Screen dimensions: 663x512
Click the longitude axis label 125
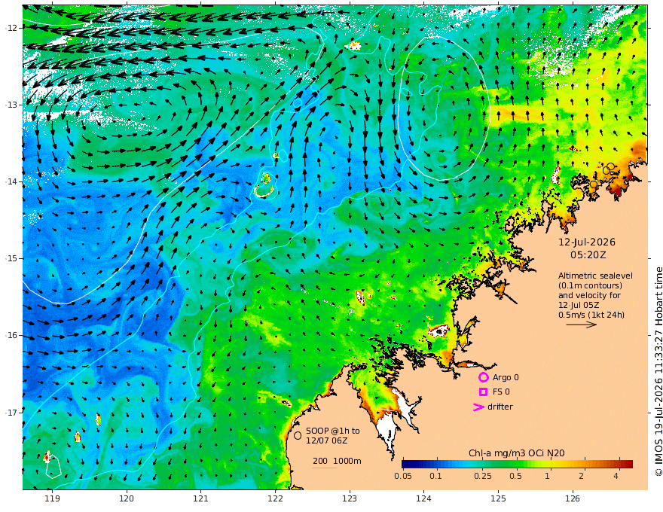pyautogui.click(x=498, y=499)
